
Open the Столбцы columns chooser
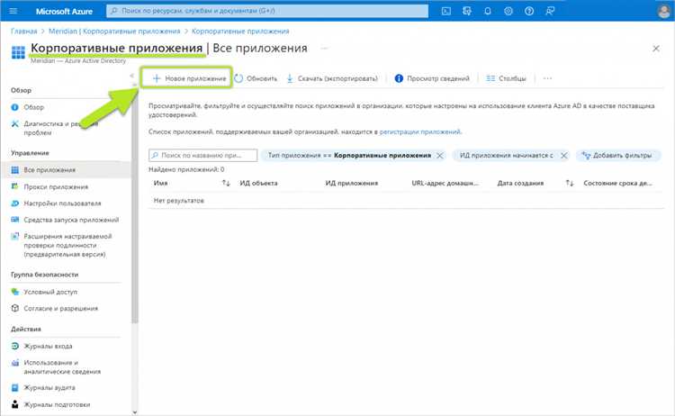point(506,78)
